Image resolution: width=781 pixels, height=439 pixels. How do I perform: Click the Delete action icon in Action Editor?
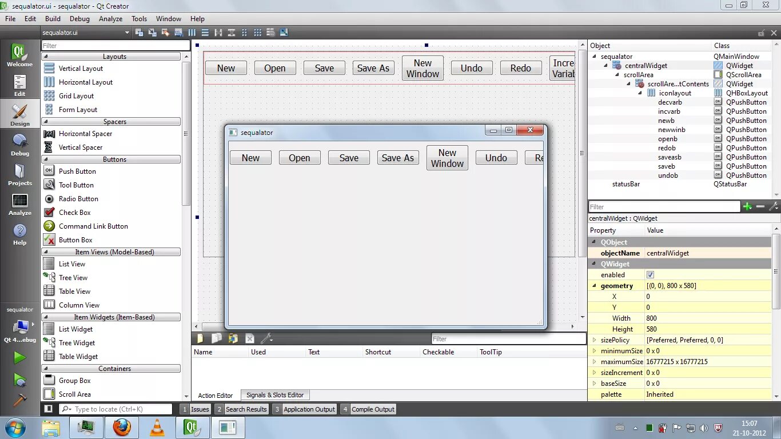coord(250,338)
